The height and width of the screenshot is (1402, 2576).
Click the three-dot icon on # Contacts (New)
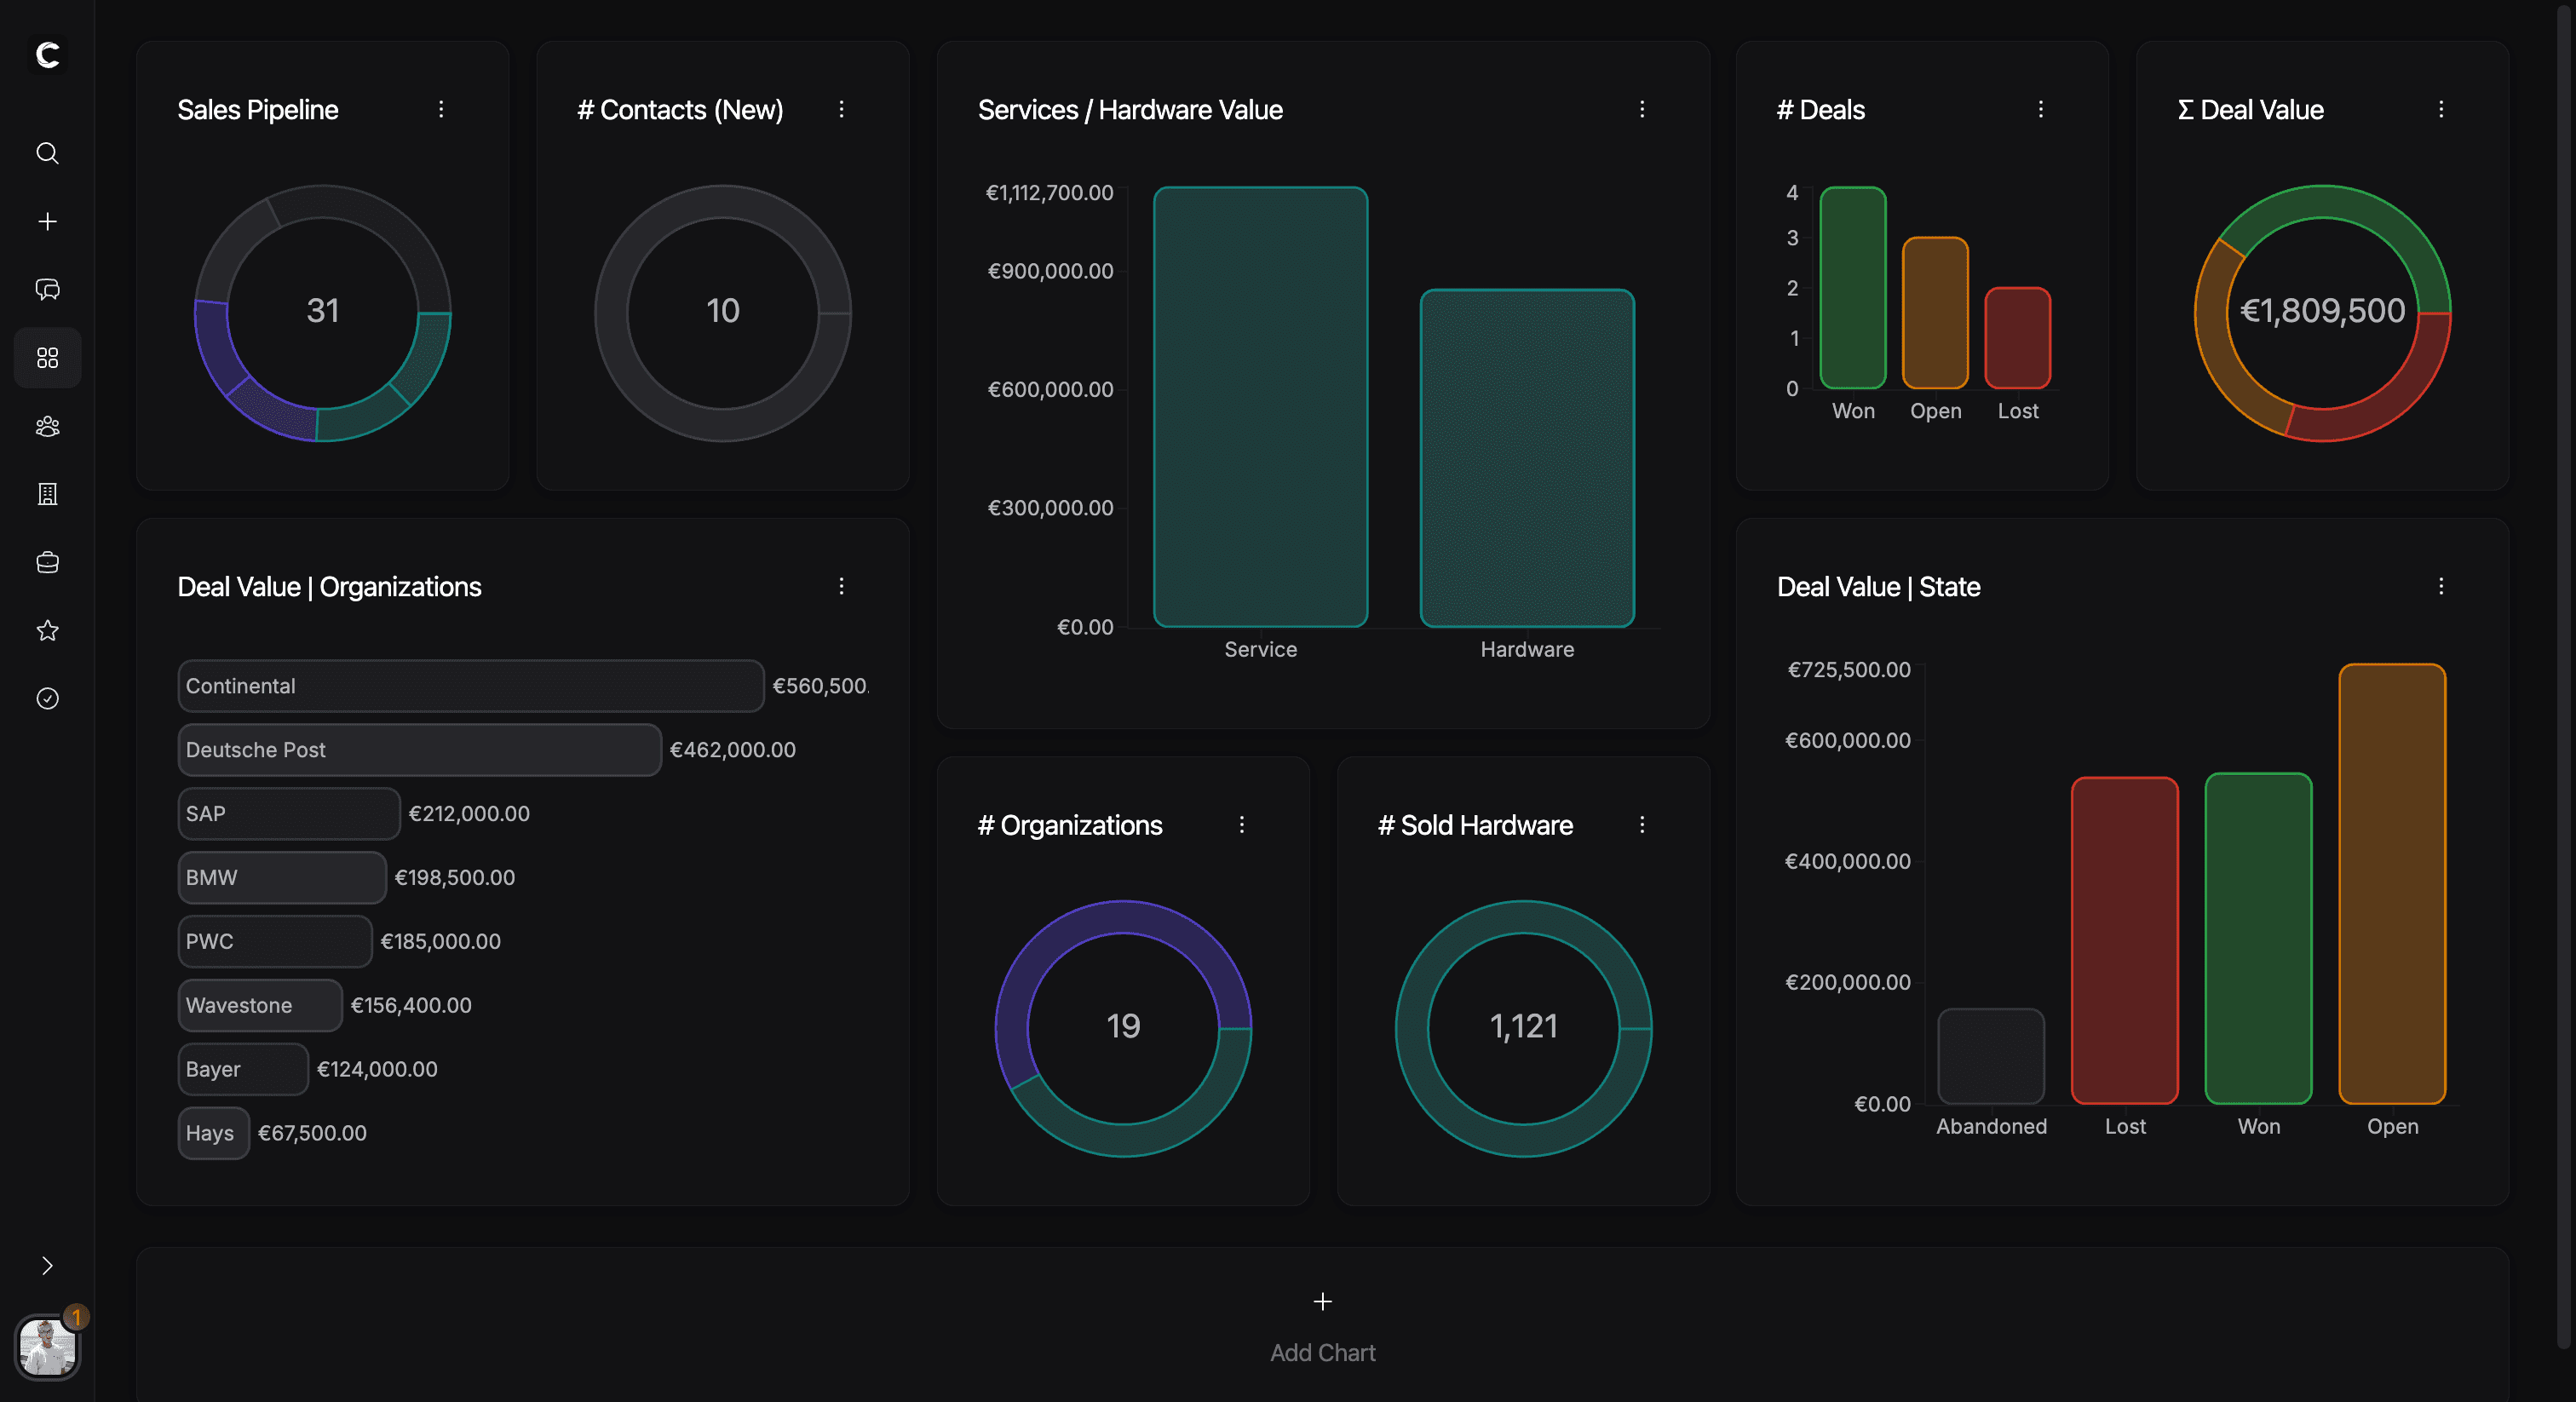842,110
